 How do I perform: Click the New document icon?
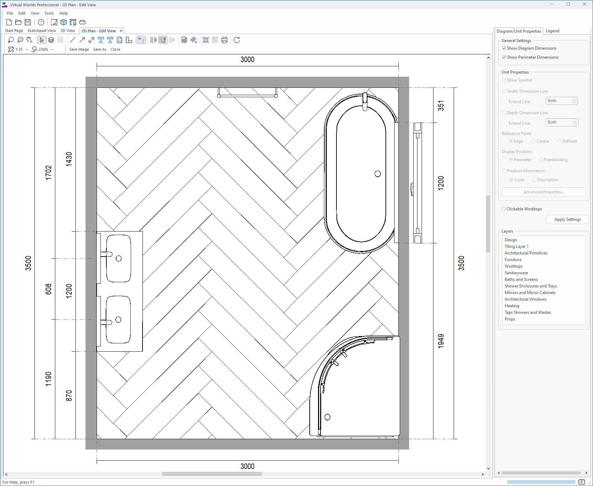(x=9, y=22)
